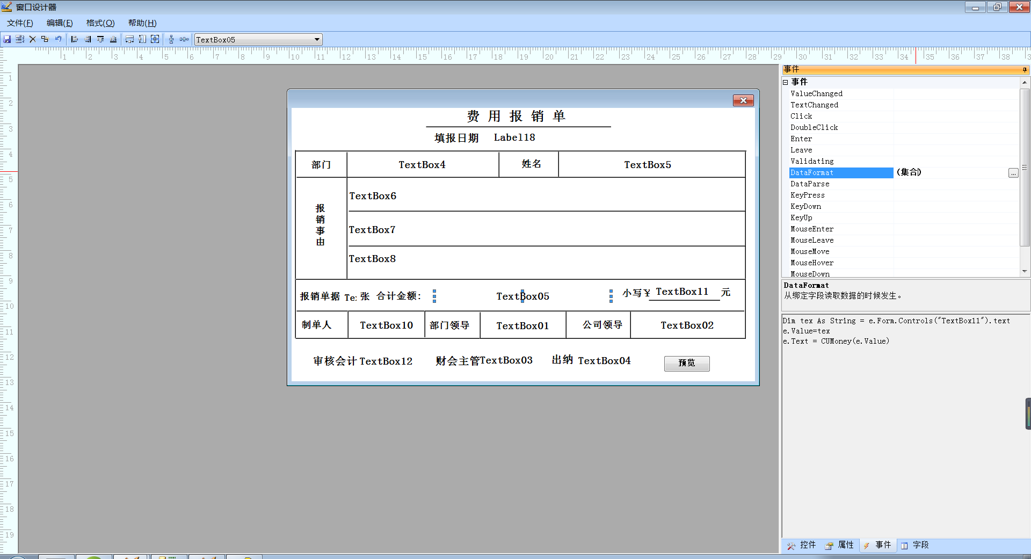1031x559 pixels.
Task: Select the TextBox4 control on the form
Action: [x=422, y=165]
